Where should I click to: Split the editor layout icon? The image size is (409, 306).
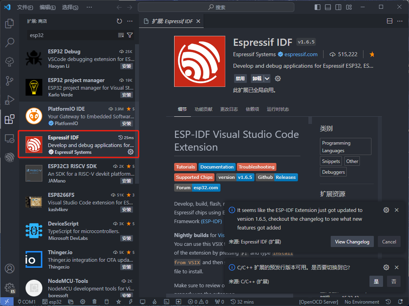pyautogui.click(x=389, y=21)
